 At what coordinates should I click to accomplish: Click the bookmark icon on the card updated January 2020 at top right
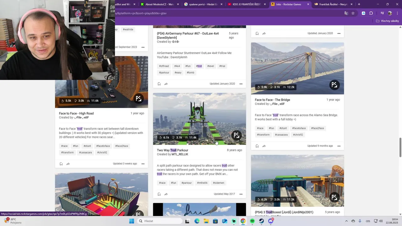(257, 33)
